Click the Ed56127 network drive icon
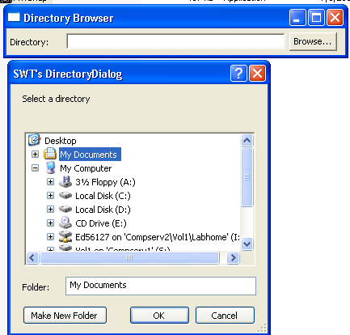 65,236
